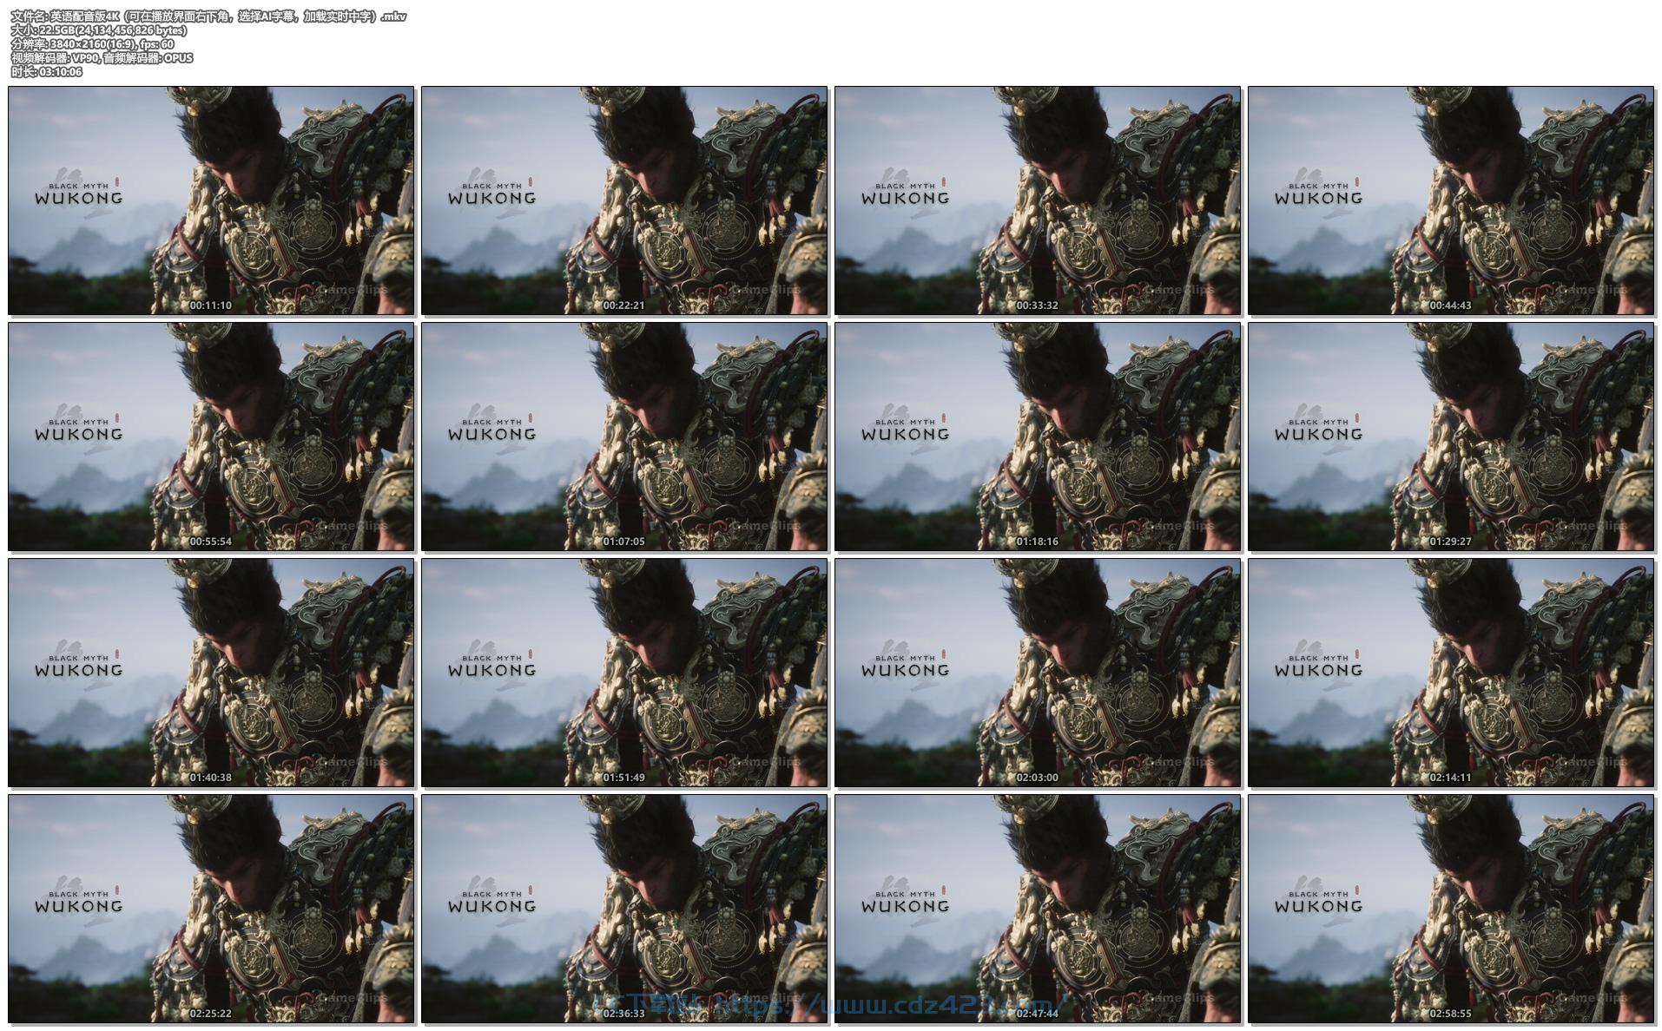Pick the video frame at 02:14:11
1662x1031 pixels.
(1451, 673)
